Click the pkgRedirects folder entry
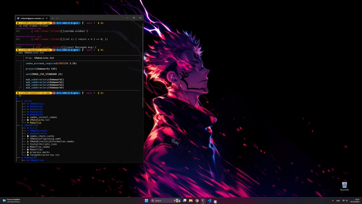362x204 pixels. [38, 133]
